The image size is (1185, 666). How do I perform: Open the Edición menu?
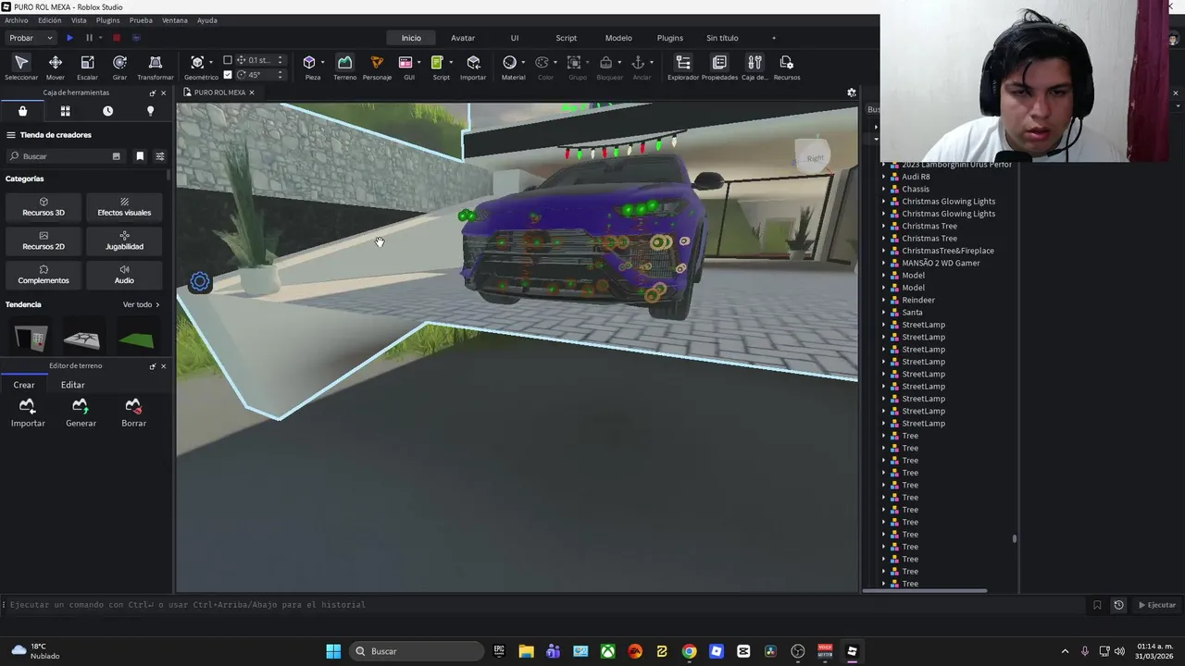click(x=50, y=20)
